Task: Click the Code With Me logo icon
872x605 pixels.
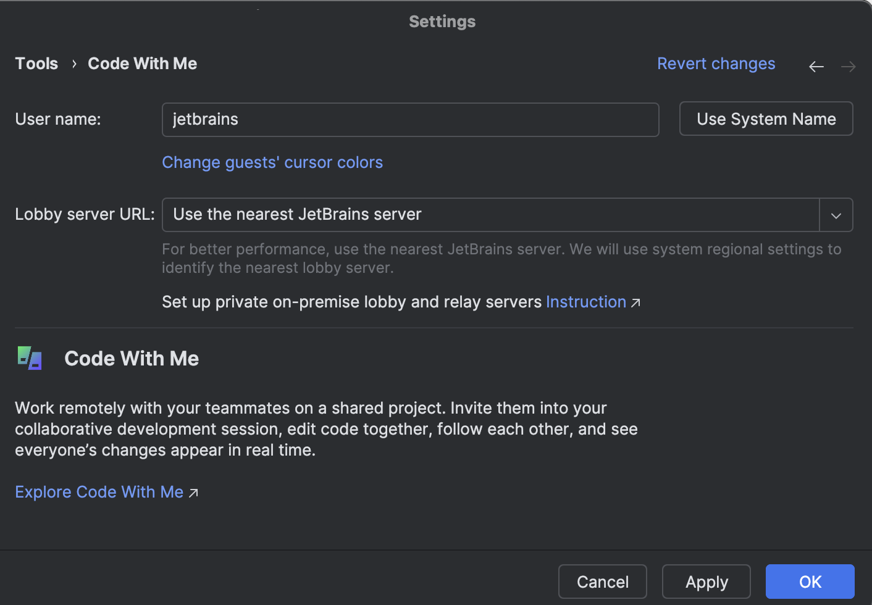Action: click(28, 358)
